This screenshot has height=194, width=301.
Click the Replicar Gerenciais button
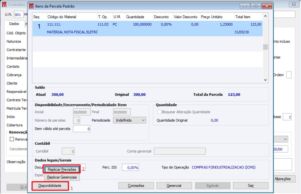click(x=62, y=177)
